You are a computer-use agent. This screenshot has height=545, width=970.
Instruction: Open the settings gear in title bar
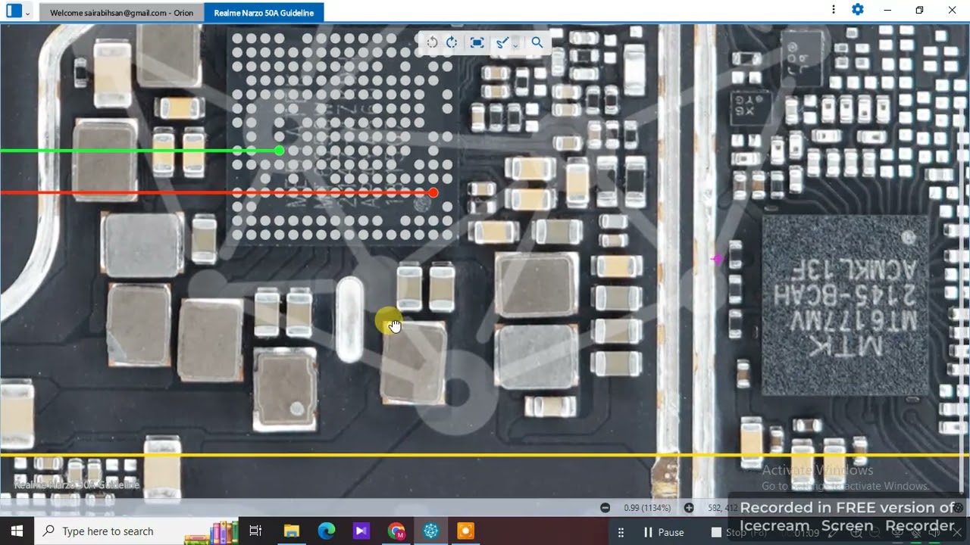click(858, 10)
